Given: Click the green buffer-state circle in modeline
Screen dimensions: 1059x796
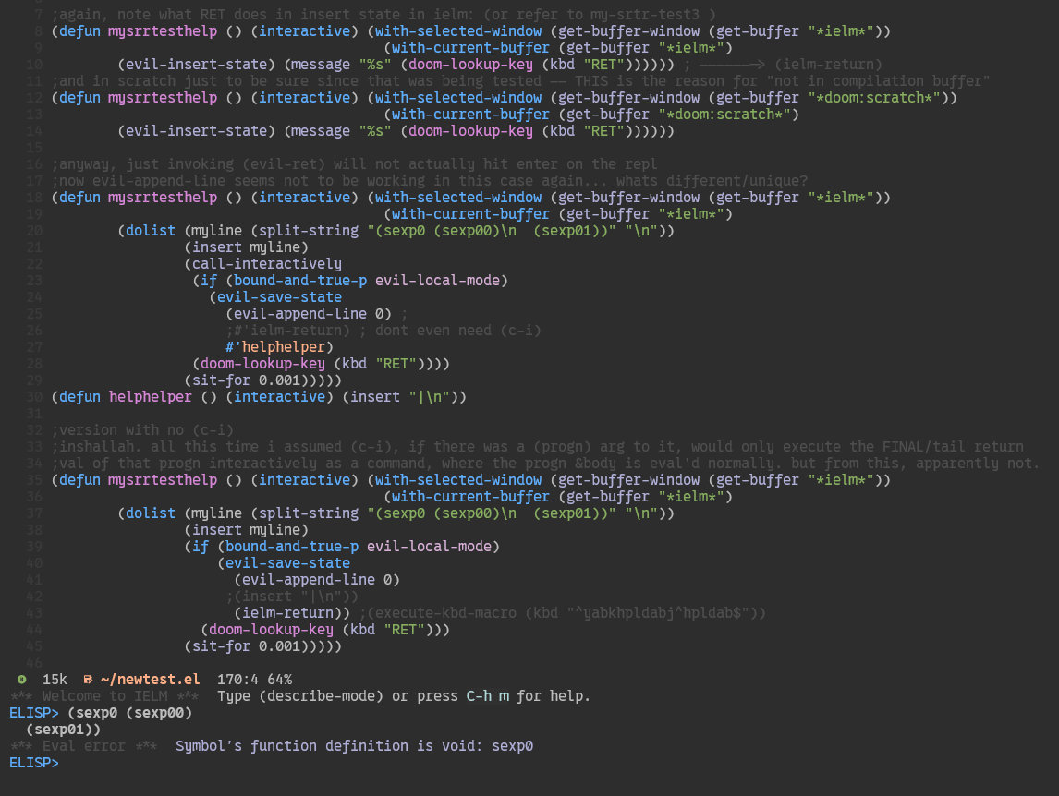Looking at the screenshot, I should point(21,680).
